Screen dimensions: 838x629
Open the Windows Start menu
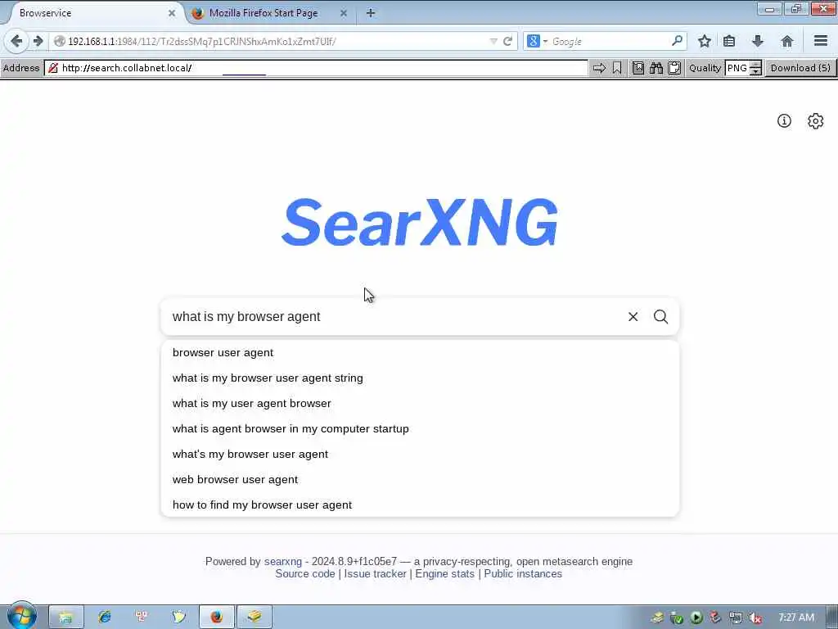21,616
